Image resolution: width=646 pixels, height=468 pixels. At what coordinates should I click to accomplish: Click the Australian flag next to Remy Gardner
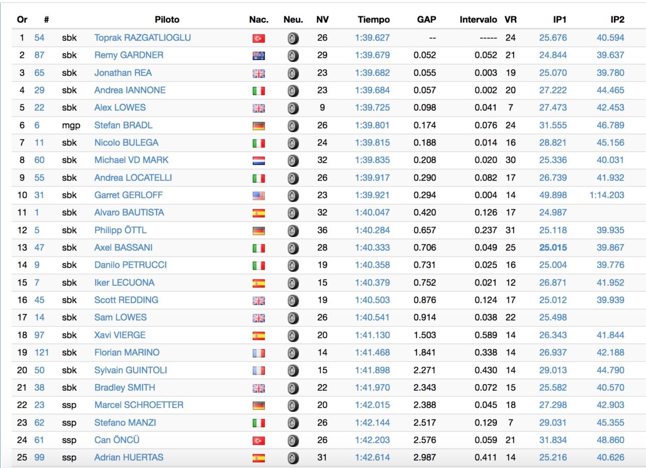[x=258, y=56]
